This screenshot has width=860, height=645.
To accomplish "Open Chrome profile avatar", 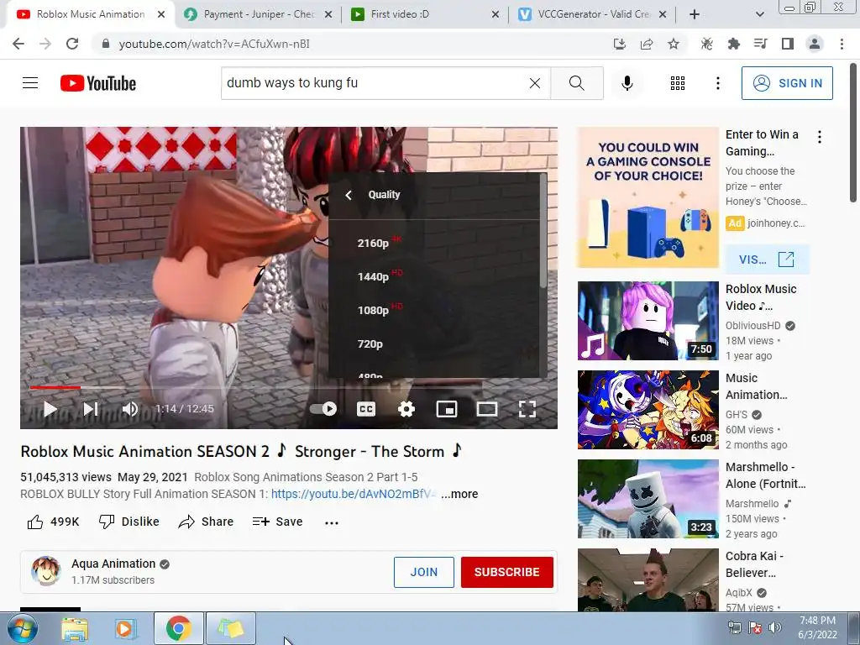I will coord(815,44).
